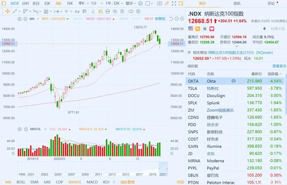Toggle the eye icon on the OKTA row
287x185 pixels.
(x=234, y=81)
